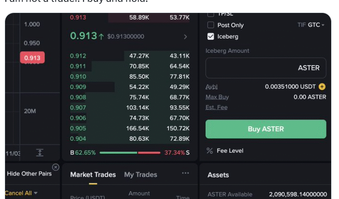Click the underlined Est. Fee label
Image resolution: width=339 pixels, height=199 pixels.
[x=216, y=107]
